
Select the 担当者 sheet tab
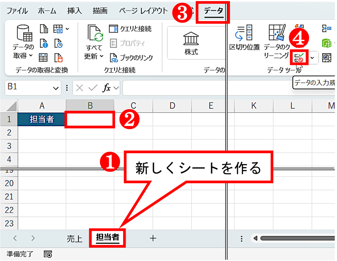tap(108, 237)
